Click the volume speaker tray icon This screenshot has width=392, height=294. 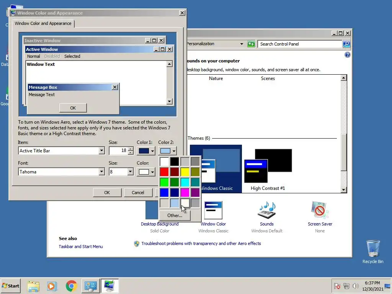coord(355,286)
